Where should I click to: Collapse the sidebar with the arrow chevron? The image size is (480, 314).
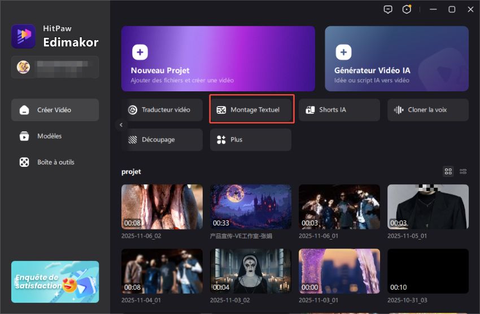click(x=121, y=125)
